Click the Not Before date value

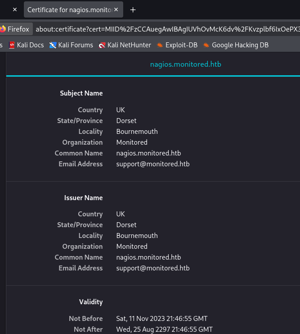pyautogui.click(x=162, y=319)
